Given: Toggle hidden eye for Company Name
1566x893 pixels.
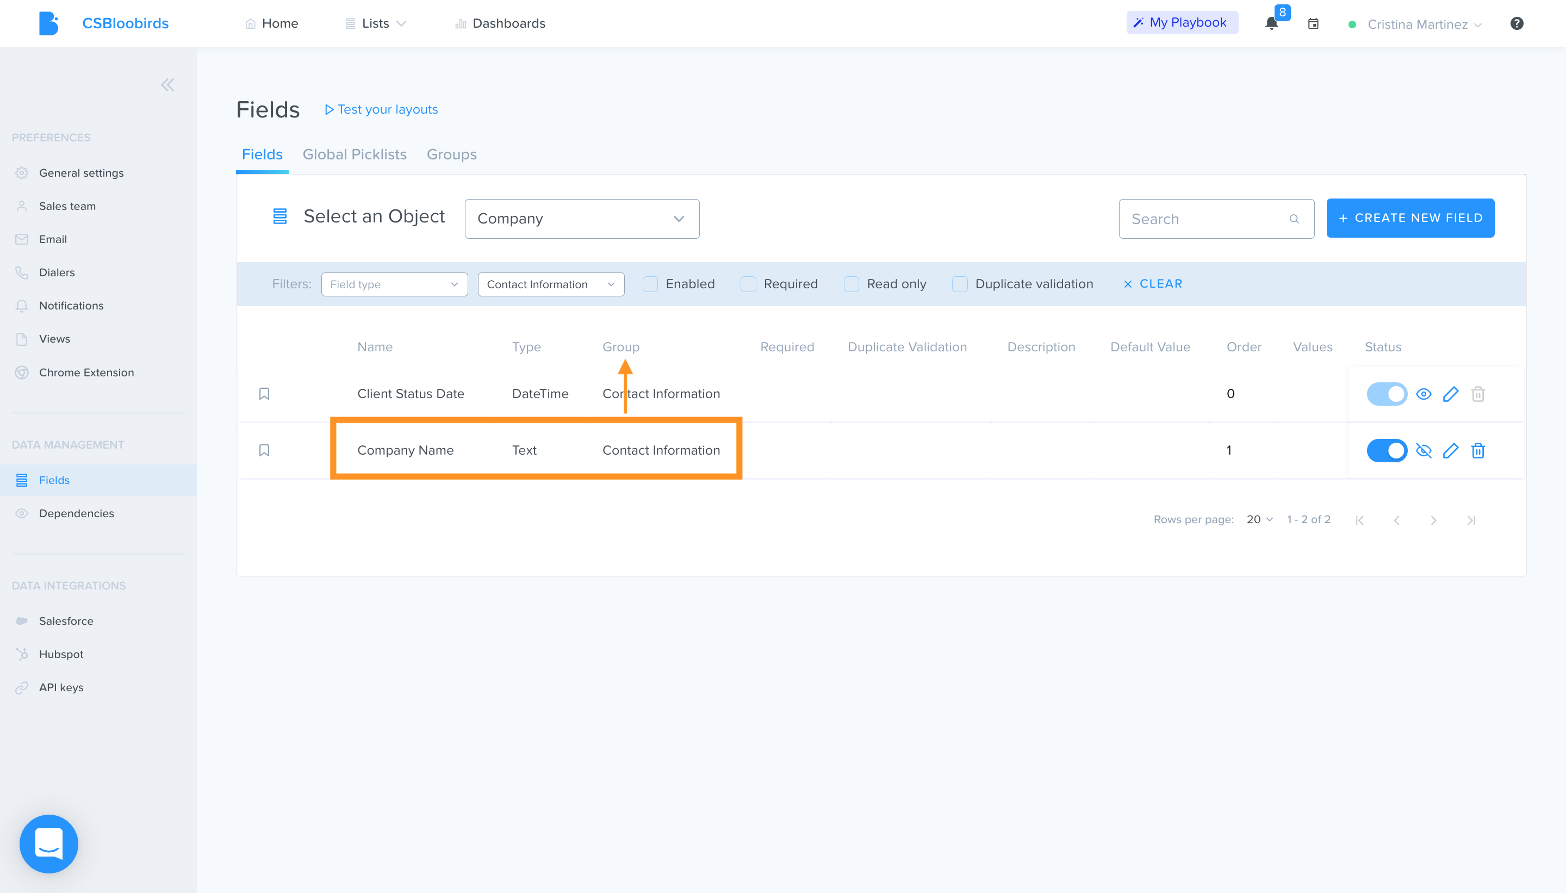Looking at the screenshot, I should click(x=1423, y=450).
